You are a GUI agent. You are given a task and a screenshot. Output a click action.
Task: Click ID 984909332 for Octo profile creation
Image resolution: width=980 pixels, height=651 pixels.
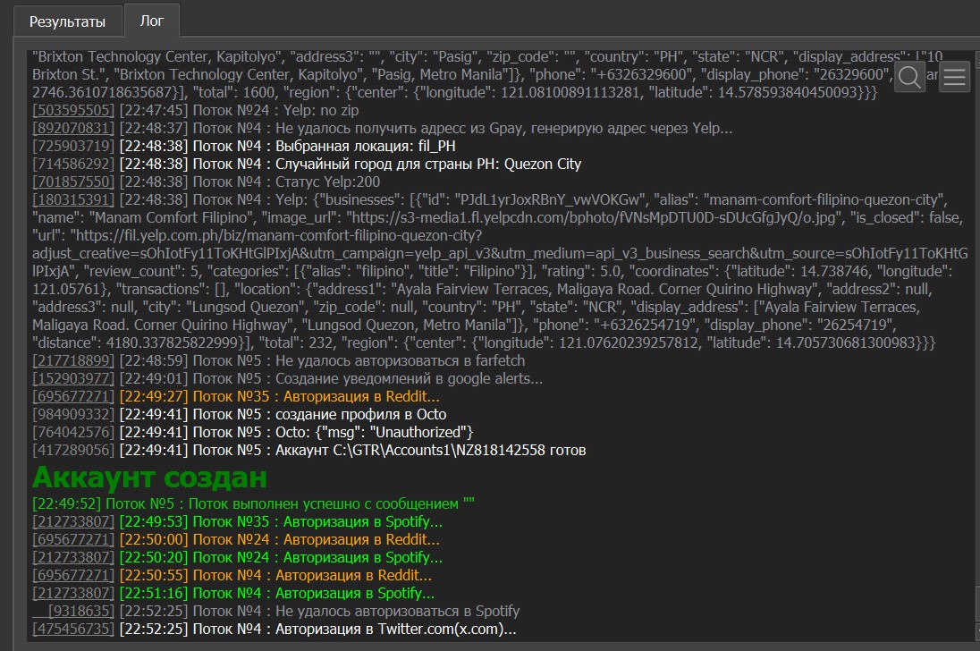tap(73, 415)
